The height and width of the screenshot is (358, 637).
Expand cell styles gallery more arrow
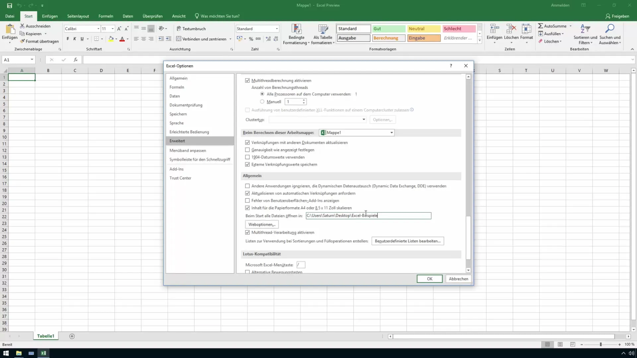[480, 40]
